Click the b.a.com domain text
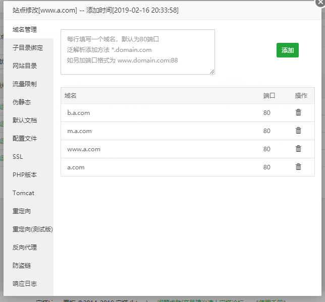This screenshot has height=302, width=325. pyautogui.click(x=79, y=113)
